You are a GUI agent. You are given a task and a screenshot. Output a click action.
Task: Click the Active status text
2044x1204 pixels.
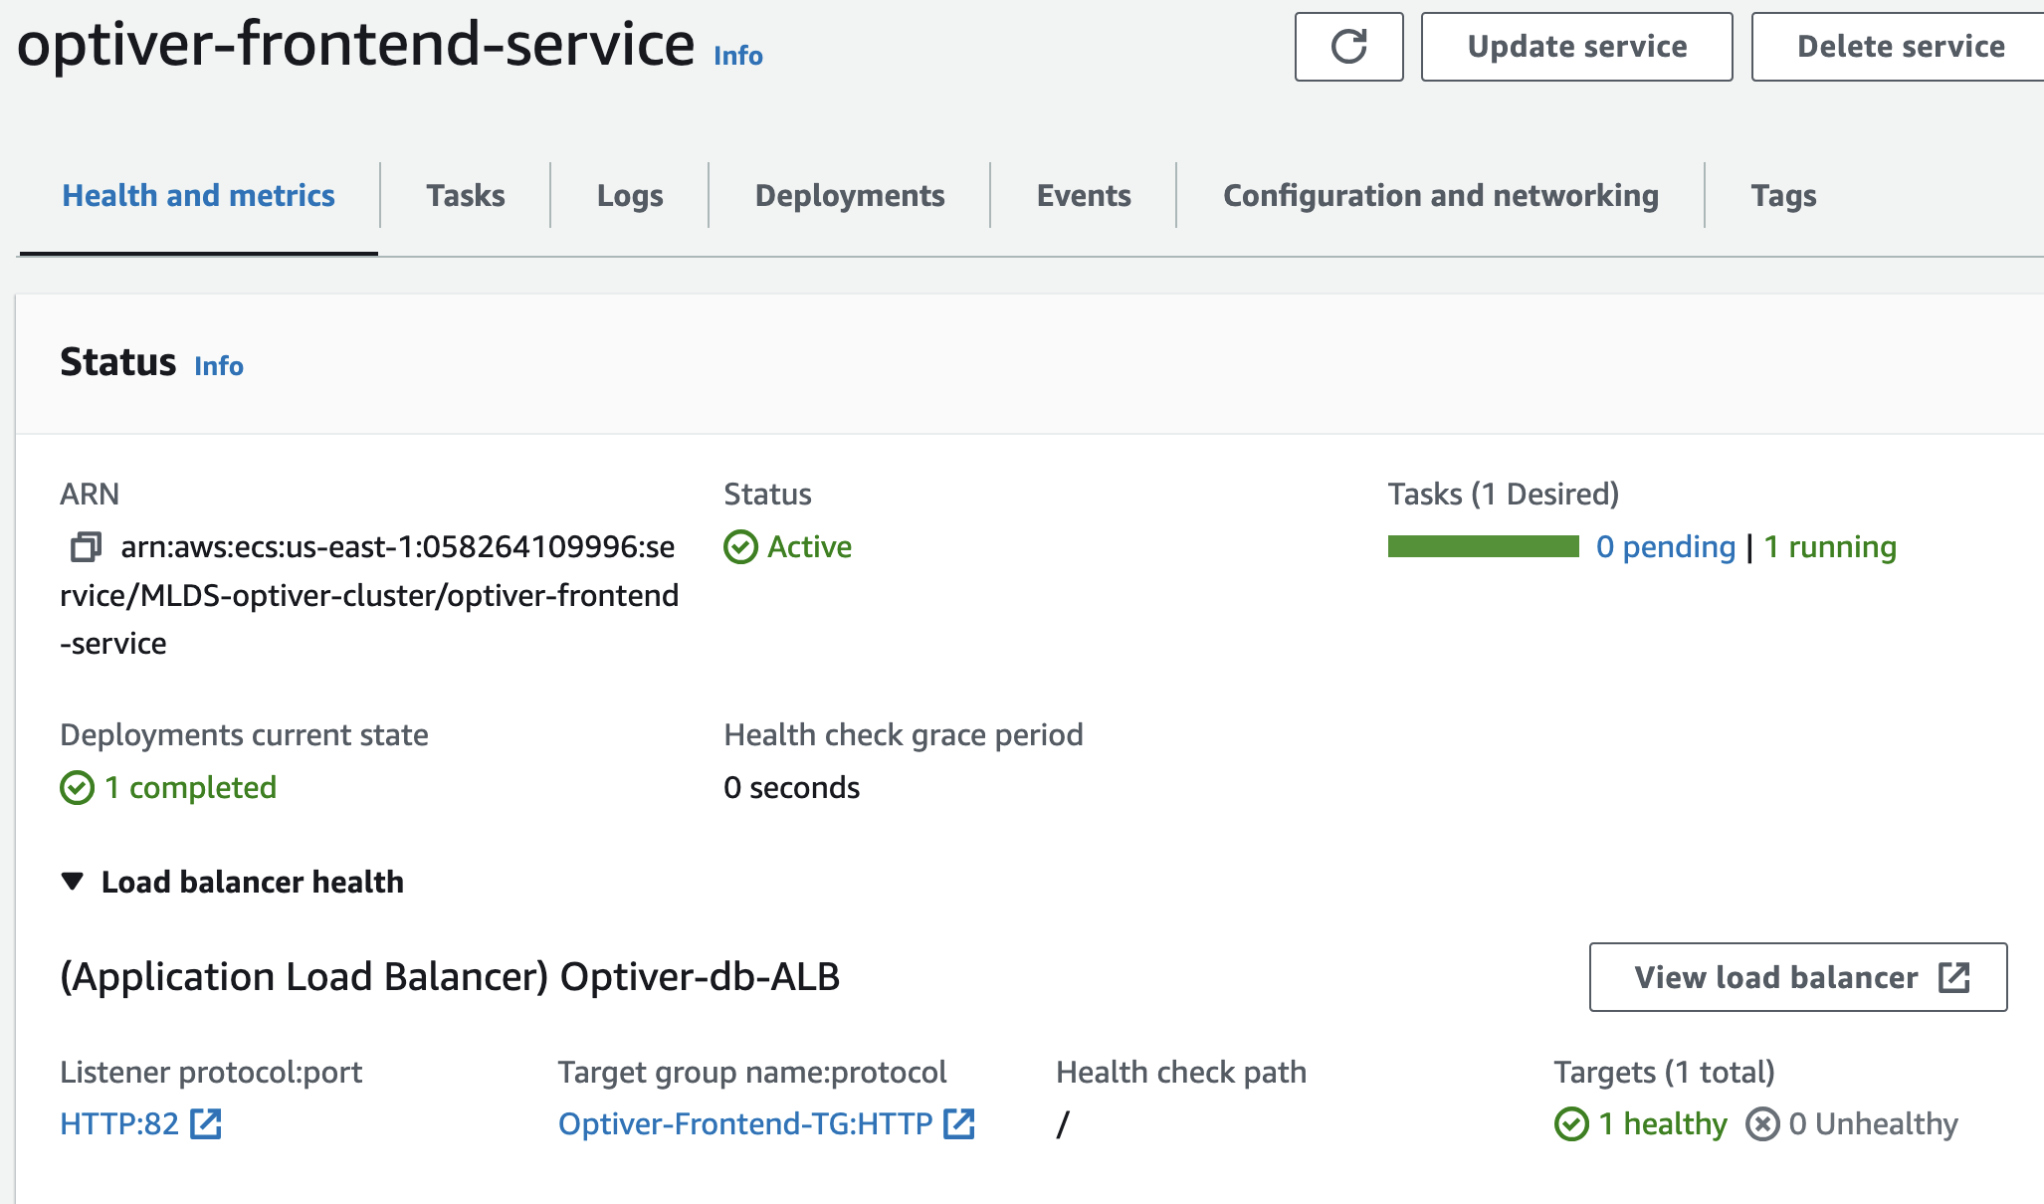coord(809,546)
